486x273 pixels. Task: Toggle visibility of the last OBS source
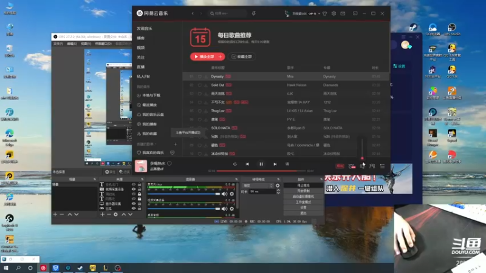tap(134, 208)
